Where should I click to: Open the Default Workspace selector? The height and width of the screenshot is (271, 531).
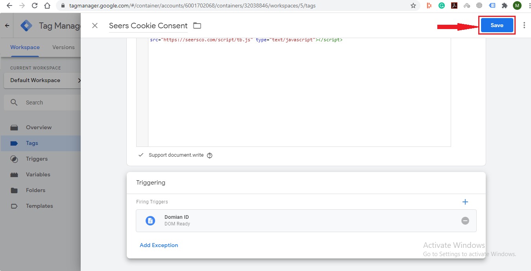(43, 80)
